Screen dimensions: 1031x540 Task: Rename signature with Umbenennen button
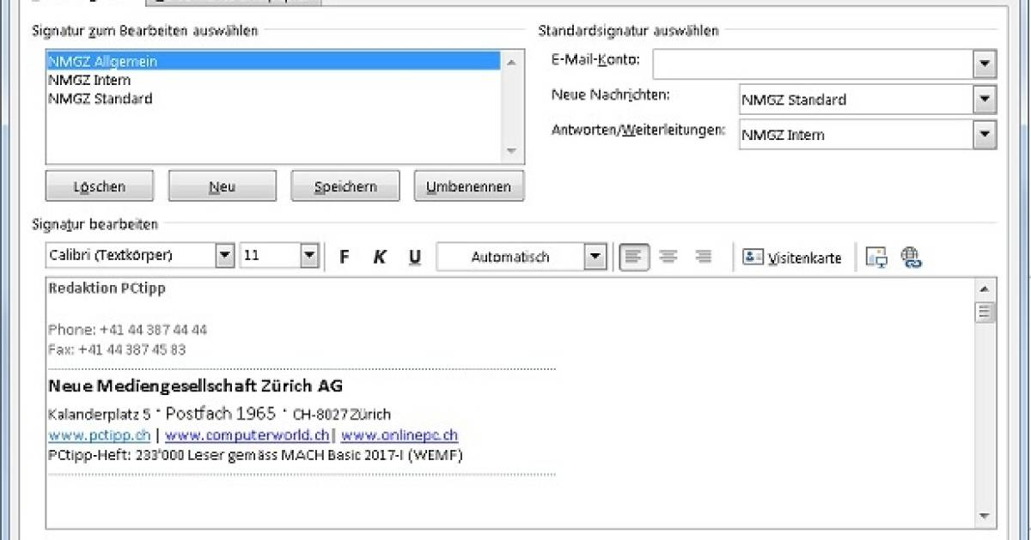point(469,186)
